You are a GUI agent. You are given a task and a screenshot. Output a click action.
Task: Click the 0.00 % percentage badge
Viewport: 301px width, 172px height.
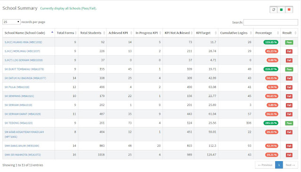[x=272, y=60]
